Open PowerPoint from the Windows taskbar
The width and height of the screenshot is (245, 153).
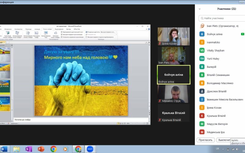[x=41, y=149]
